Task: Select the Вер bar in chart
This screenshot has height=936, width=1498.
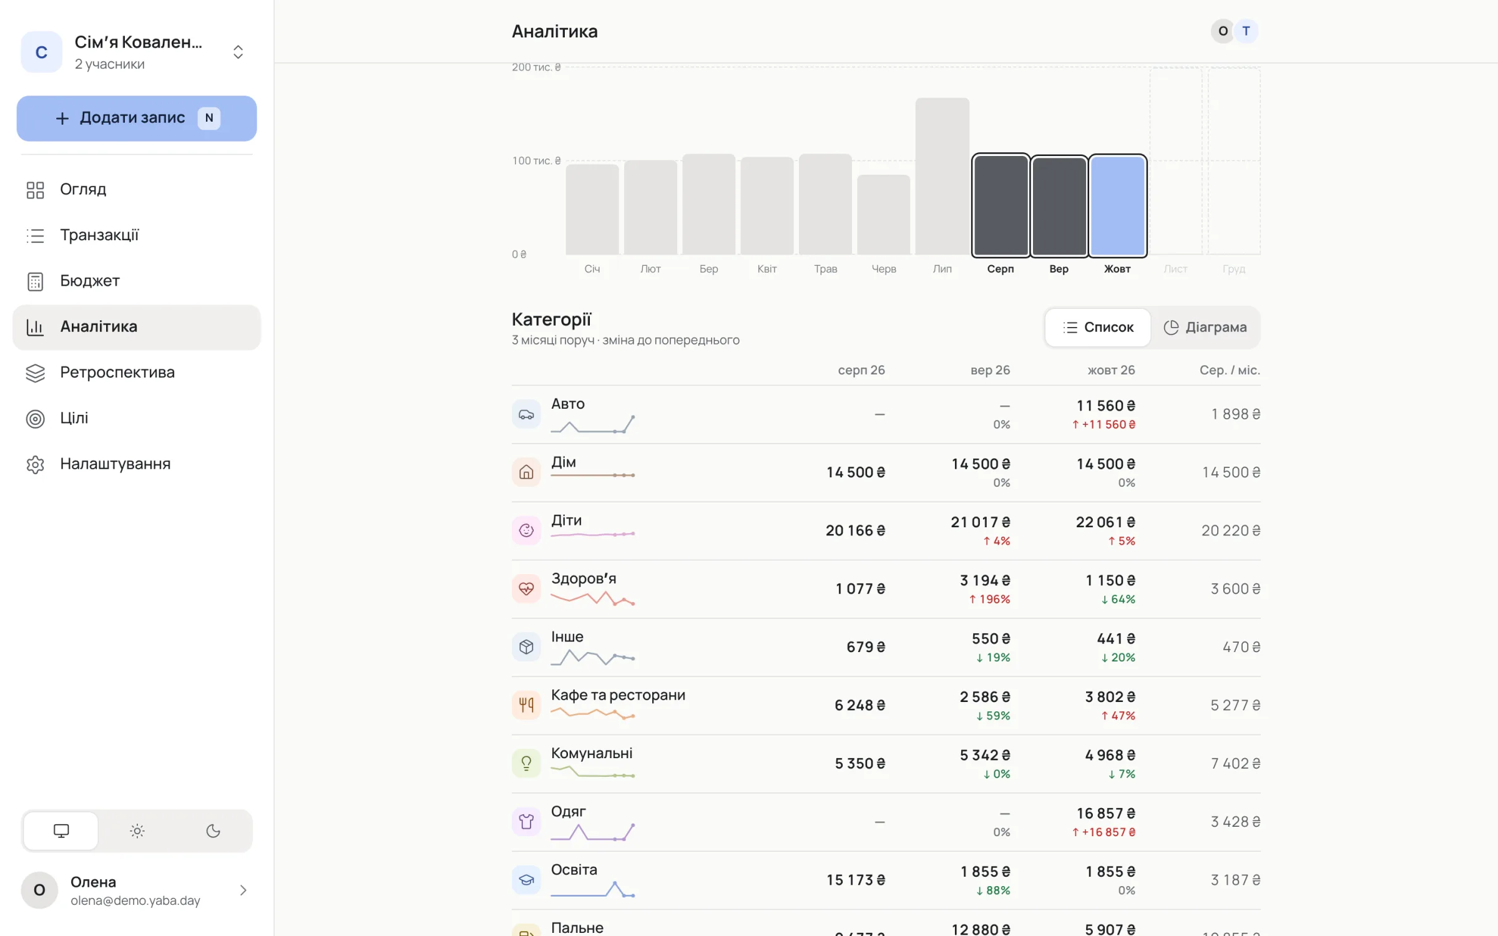Action: (1059, 206)
